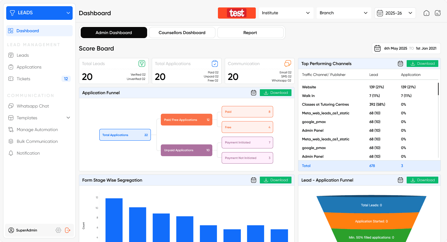Open the 2025-26 academic year dropdown
Image resolution: width=447 pixels, height=242 pixels.
[395, 13]
